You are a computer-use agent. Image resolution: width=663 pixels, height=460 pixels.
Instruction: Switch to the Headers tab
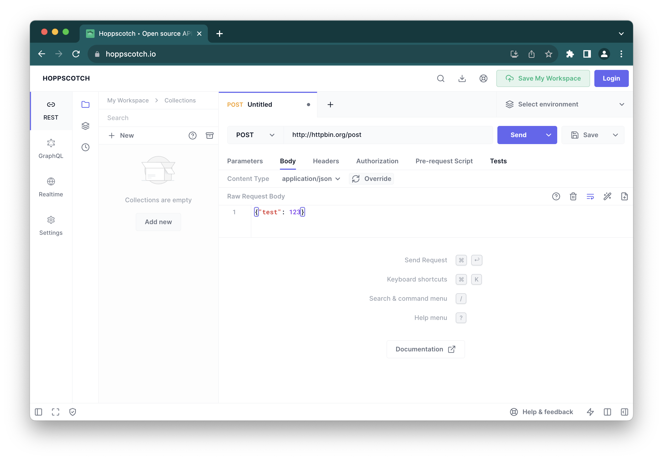pos(326,161)
